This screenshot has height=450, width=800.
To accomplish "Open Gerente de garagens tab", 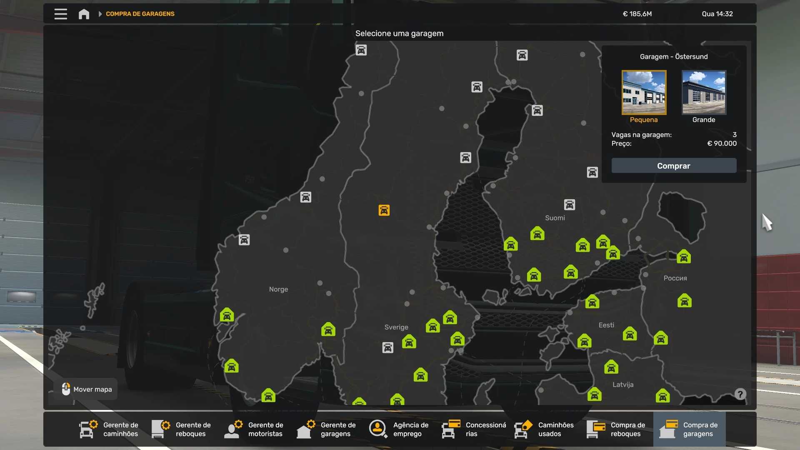I will click(327, 429).
